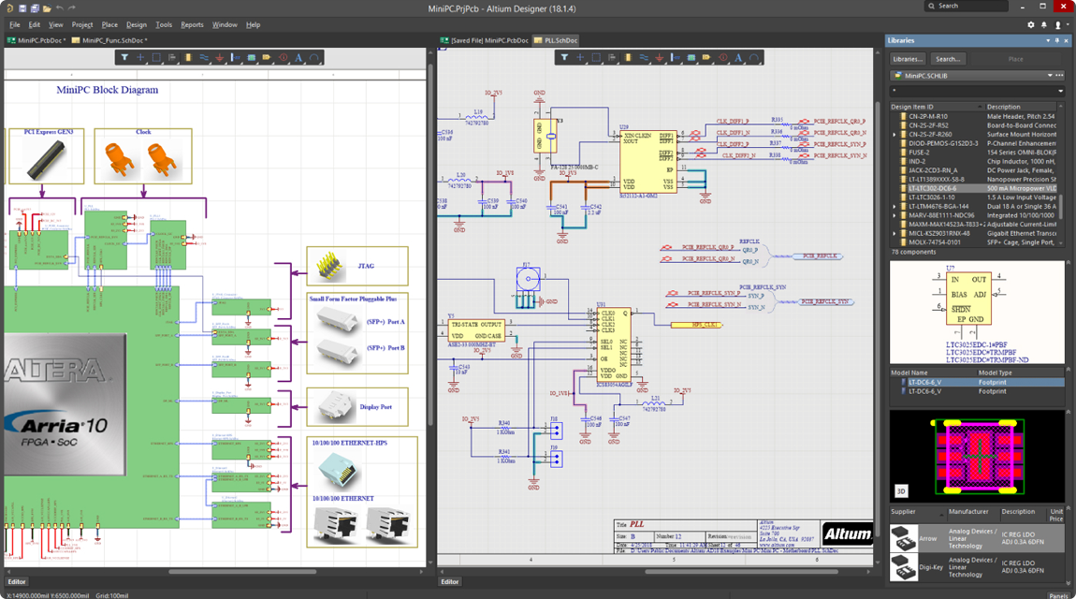Open the Libraries panel options arrow
The image size is (1076, 599).
click(1048, 40)
